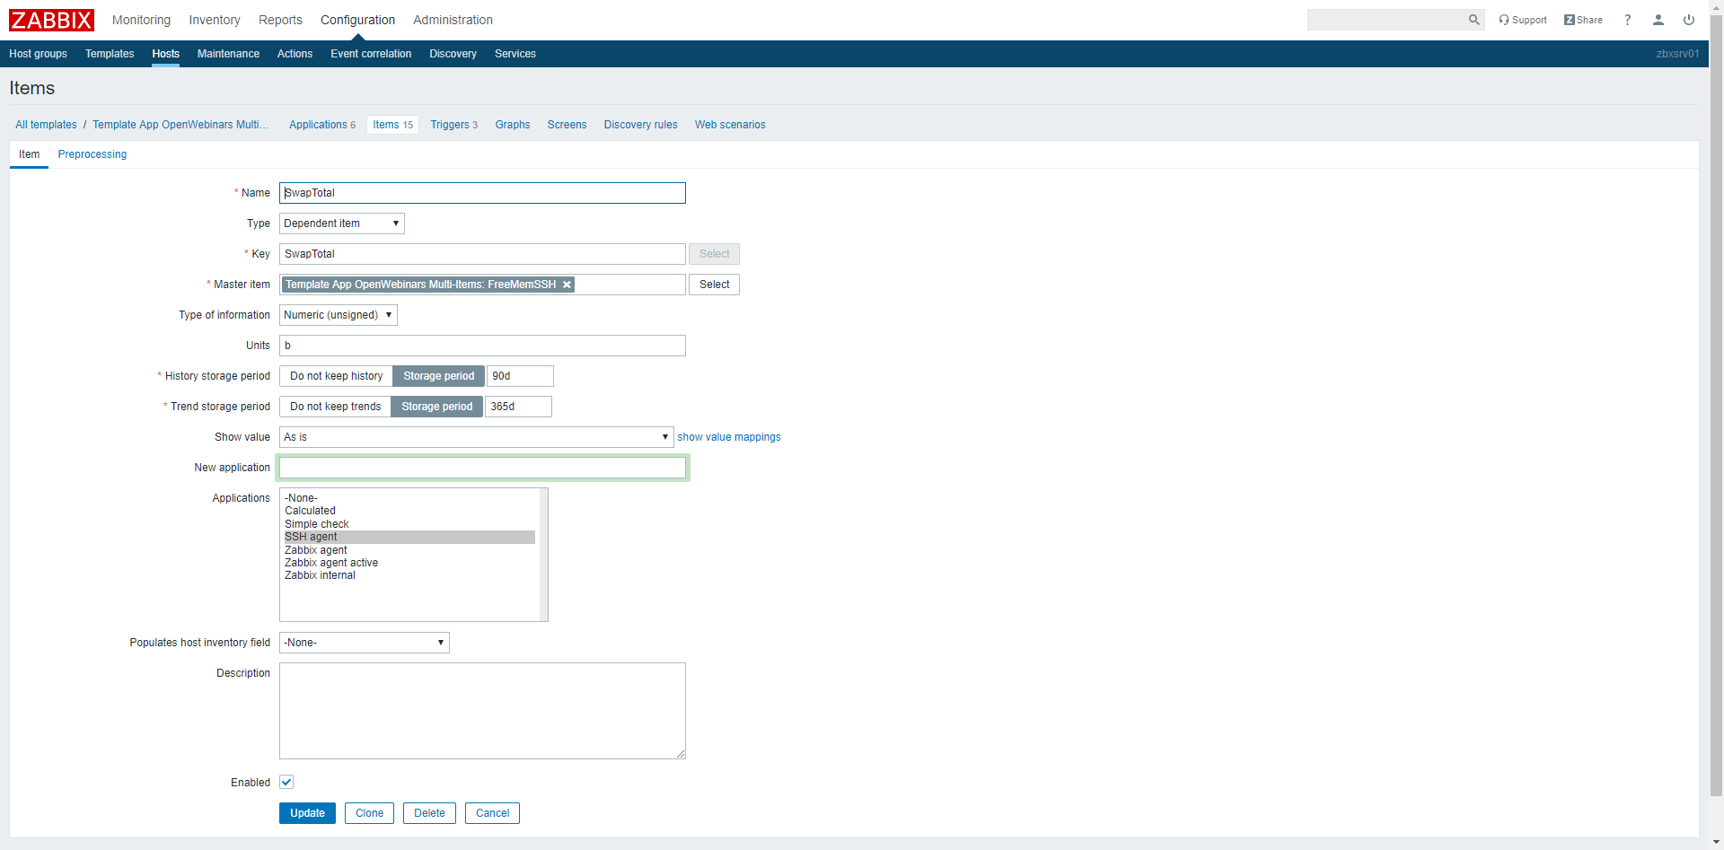Open the Monitoring menu
The width and height of the screenshot is (1724, 850).
pyautogui.click(x=141, y=20)
